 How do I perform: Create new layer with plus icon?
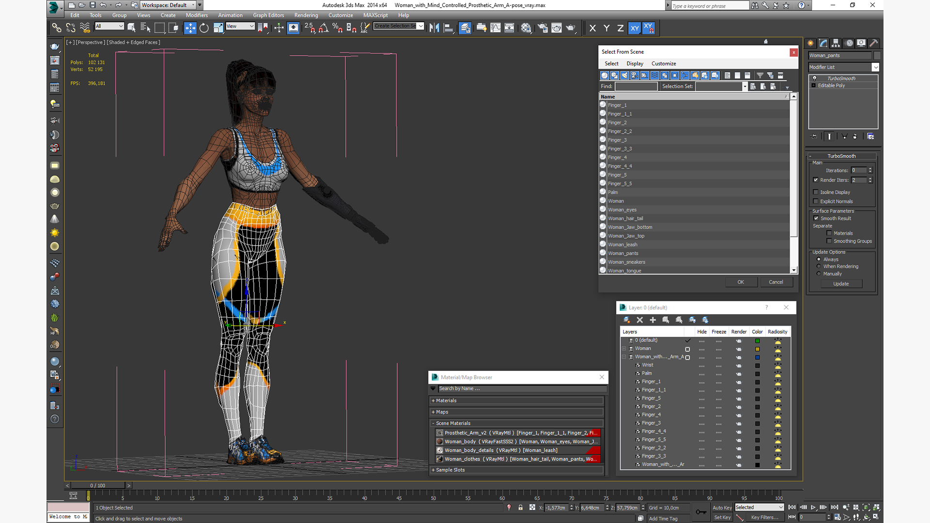coord(652,320)
